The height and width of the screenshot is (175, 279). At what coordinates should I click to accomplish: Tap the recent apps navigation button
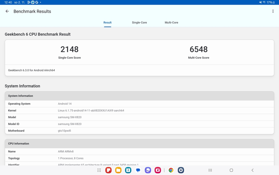[x=210, y=170]
